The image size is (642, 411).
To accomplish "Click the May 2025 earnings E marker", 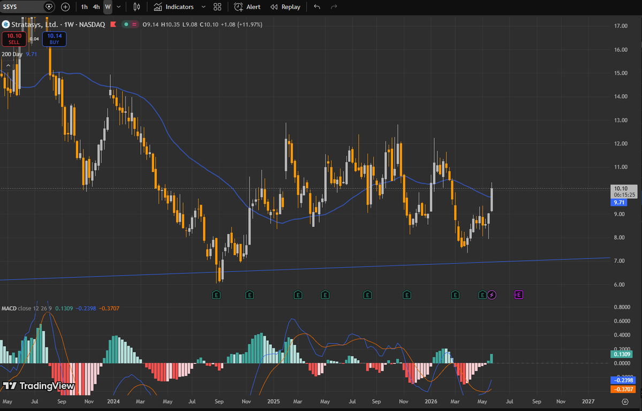I will (x=325, y=294).
